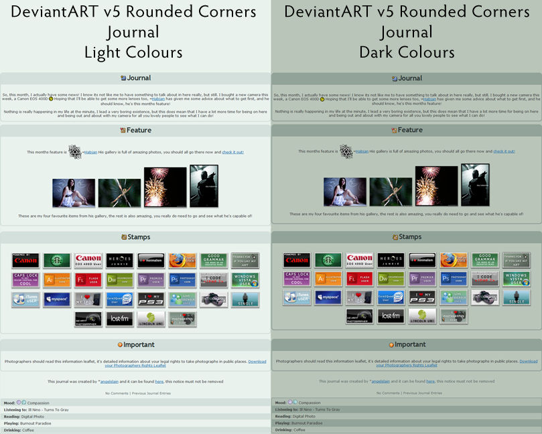Click the *angelslain creator credit link

109,382
